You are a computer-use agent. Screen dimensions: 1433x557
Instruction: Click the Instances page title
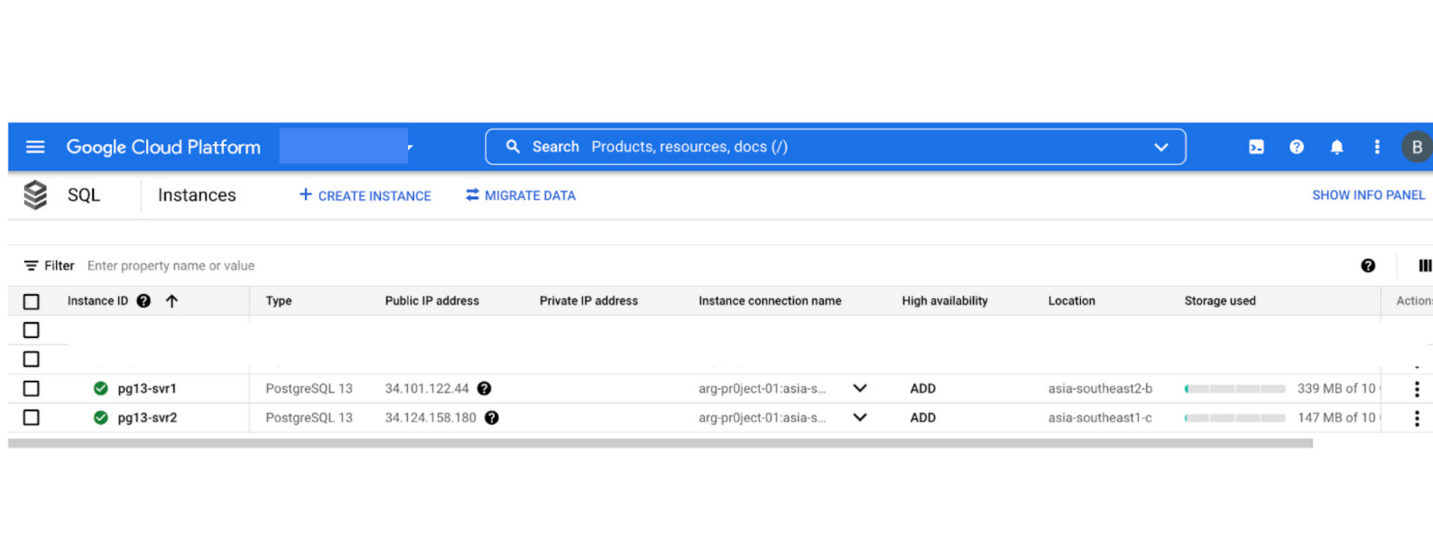[197, 195]
